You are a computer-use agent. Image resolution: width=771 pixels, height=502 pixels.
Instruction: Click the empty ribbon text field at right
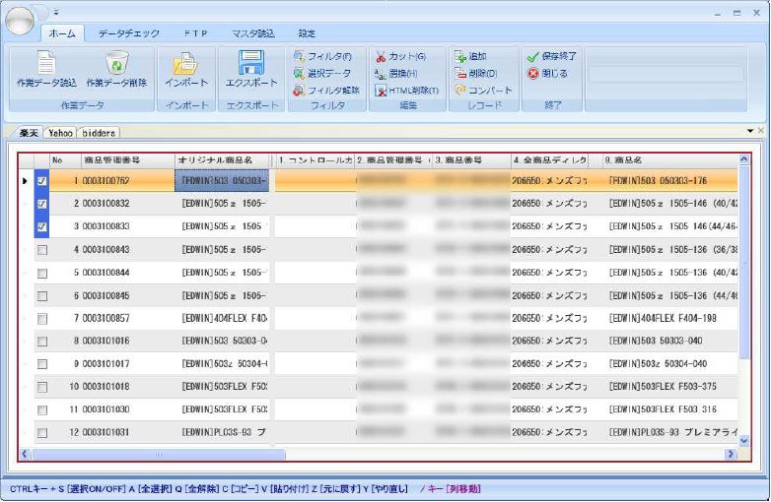666,74
